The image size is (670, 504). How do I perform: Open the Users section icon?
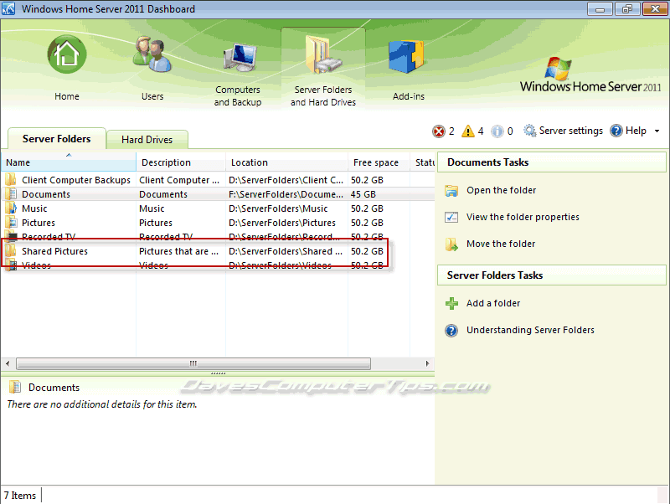pyautogui.click(x=152, y=54)
